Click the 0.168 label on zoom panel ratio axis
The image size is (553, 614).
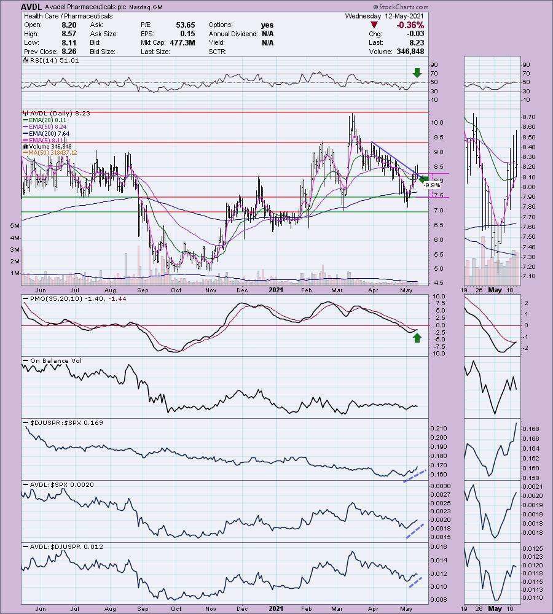pos(531,429)
